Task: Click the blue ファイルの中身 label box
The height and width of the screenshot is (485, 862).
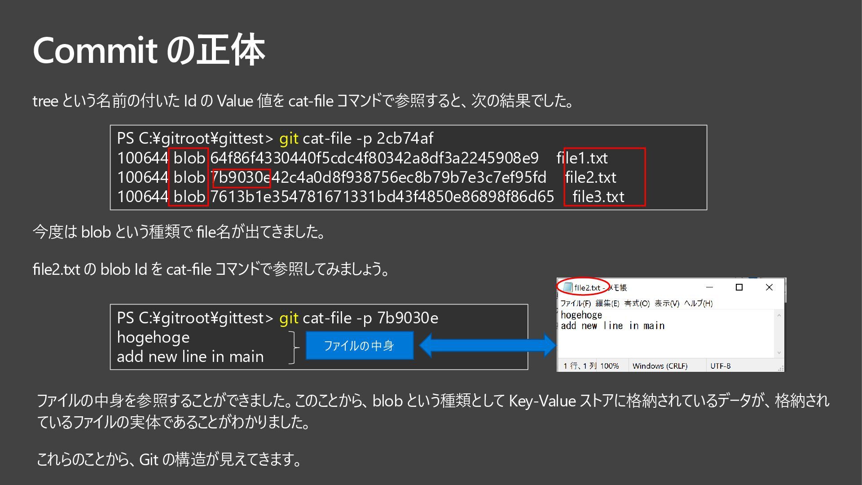Action: [x=359, y=345]
